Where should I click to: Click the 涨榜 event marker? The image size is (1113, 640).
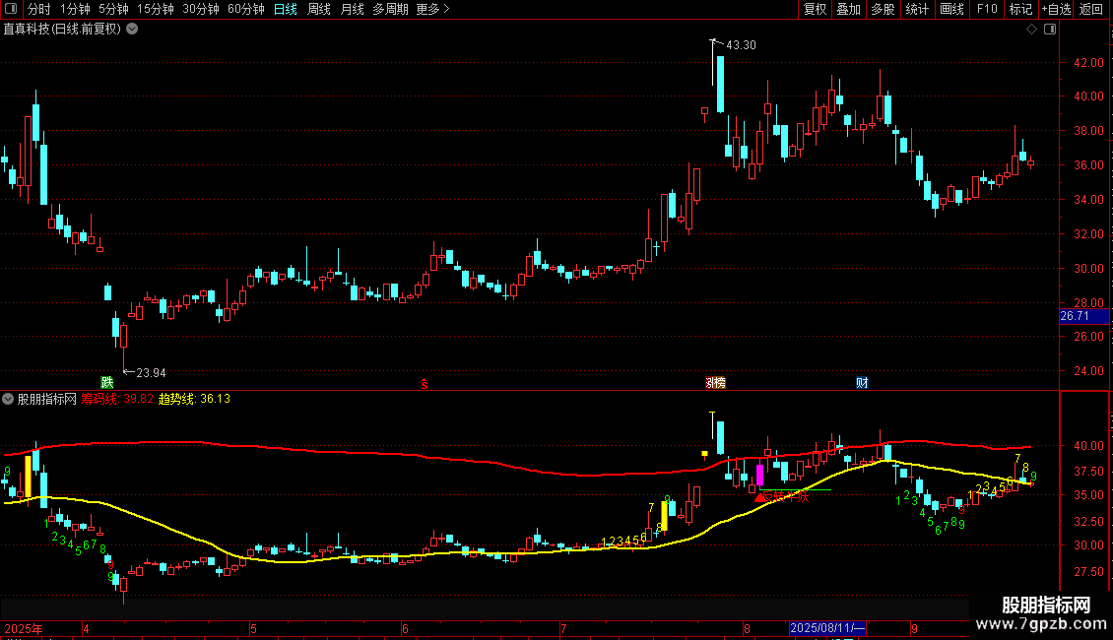715,383
